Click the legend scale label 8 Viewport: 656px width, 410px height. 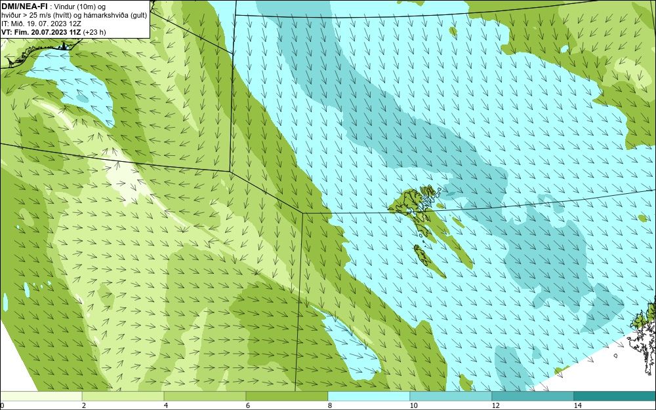tap(330, 405)
